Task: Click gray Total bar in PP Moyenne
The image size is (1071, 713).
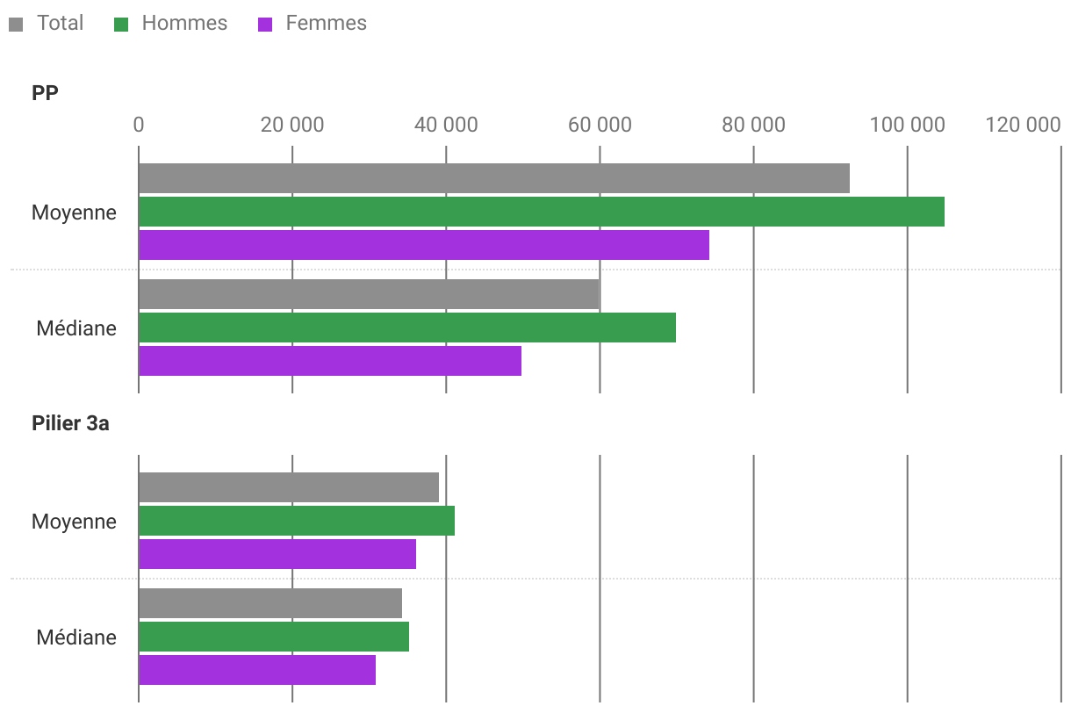Action: tap(493, 178)
